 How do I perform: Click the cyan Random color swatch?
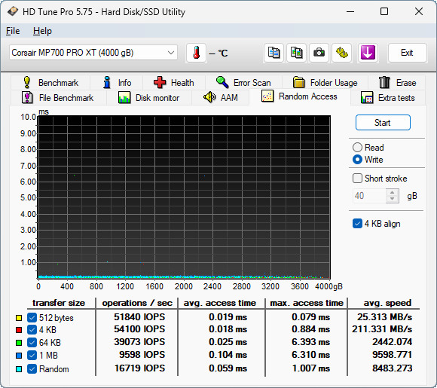(19, 369)
